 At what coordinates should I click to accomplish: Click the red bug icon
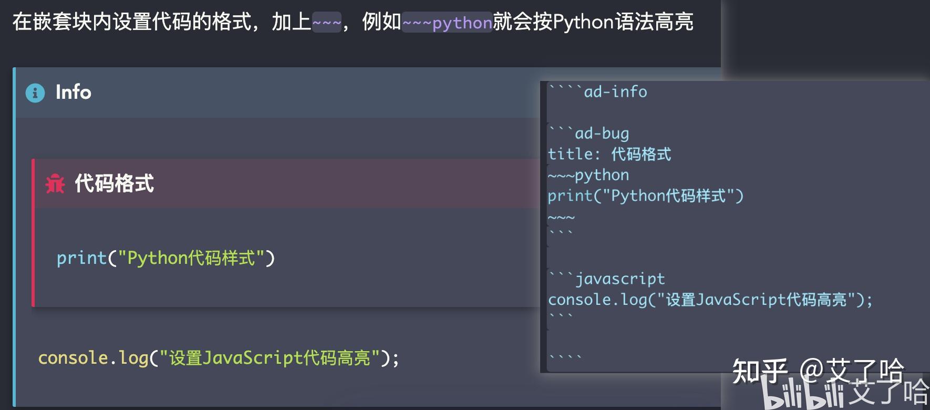click(55, 184)
